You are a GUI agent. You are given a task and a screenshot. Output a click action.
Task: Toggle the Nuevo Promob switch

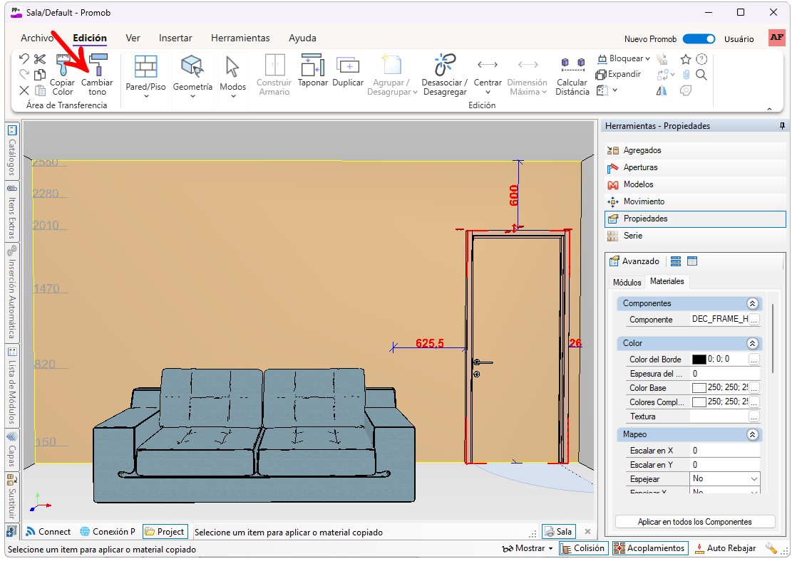(x=699, y=39)
